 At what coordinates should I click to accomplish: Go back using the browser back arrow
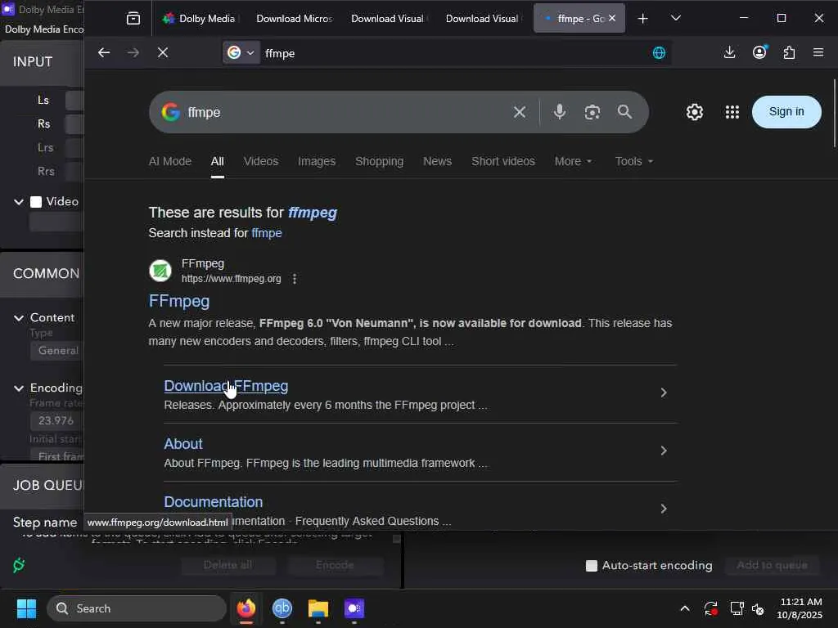click(104, 52)
